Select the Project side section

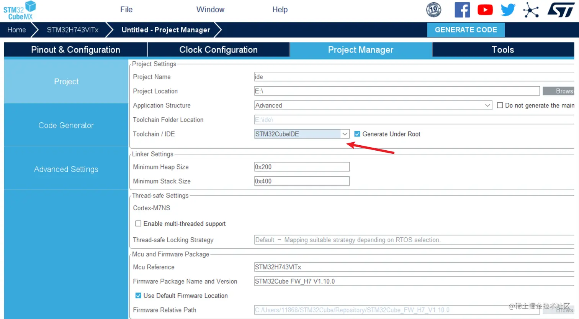pos(66,81)
